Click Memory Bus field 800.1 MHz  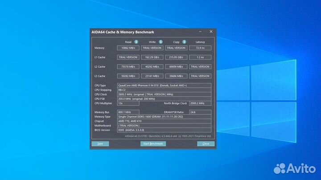point(128,112)
